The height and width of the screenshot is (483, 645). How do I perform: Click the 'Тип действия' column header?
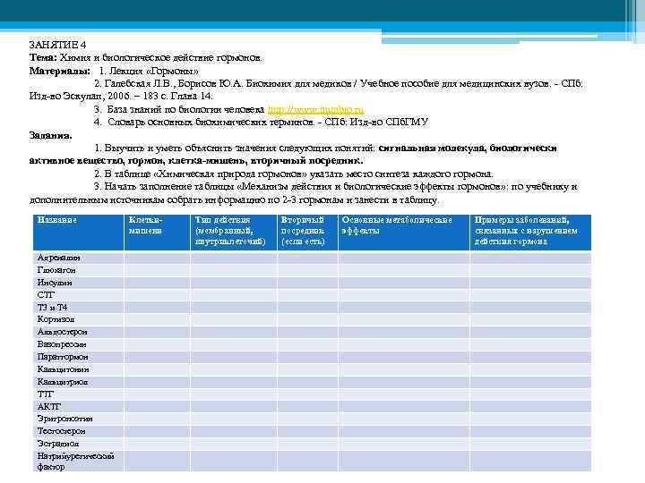234,233
